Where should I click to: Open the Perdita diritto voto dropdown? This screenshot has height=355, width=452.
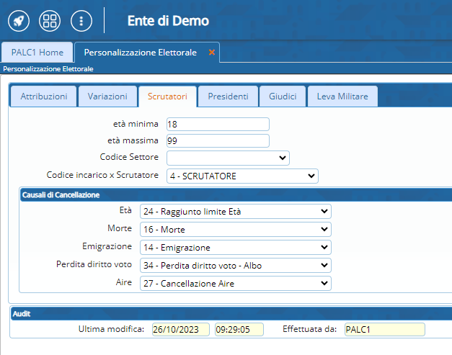(x=235, y=265)
